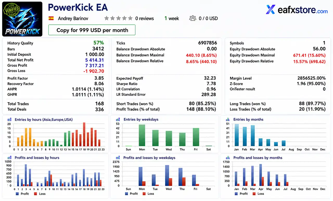Viewport: 333px width, 201px height.
Task: Click the GHPR value 1.0111 (1.11%)
Action: (88, 95)
